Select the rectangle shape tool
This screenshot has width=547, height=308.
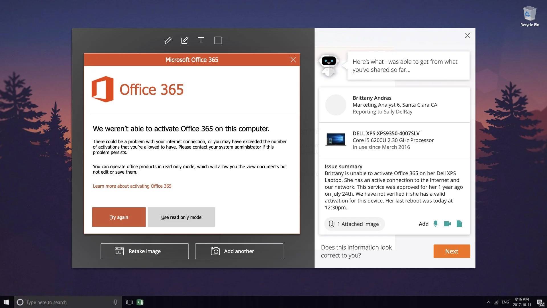[x=218, y=40]
